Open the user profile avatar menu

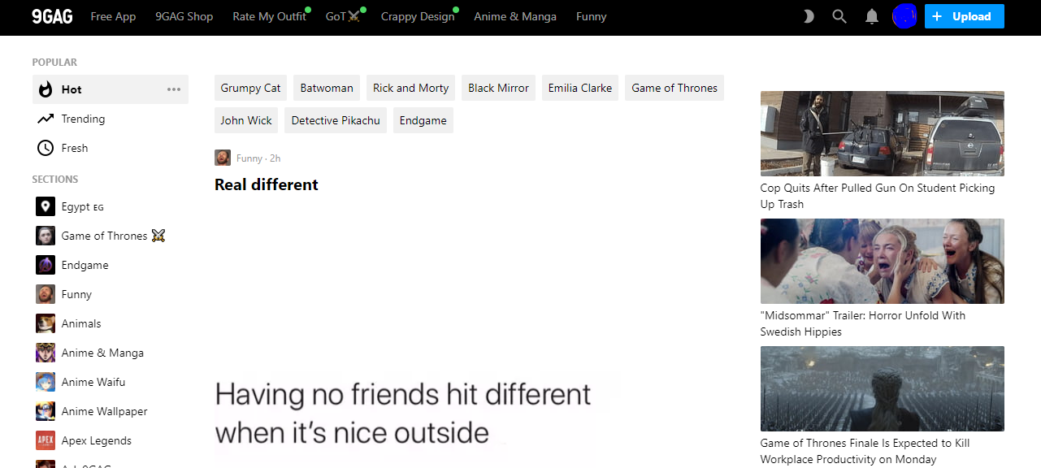click(x=904, y=16)
